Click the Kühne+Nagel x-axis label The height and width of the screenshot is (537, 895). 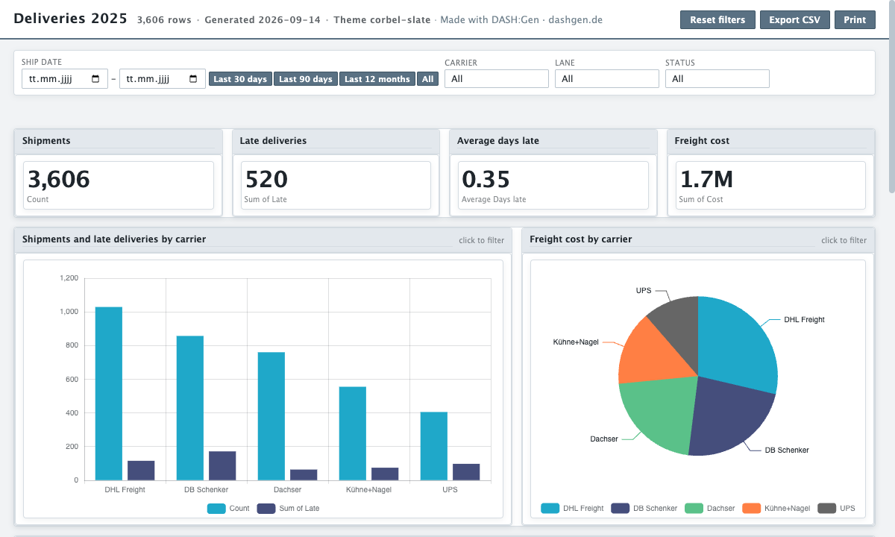pyautogui.click(x=368, y=490)
